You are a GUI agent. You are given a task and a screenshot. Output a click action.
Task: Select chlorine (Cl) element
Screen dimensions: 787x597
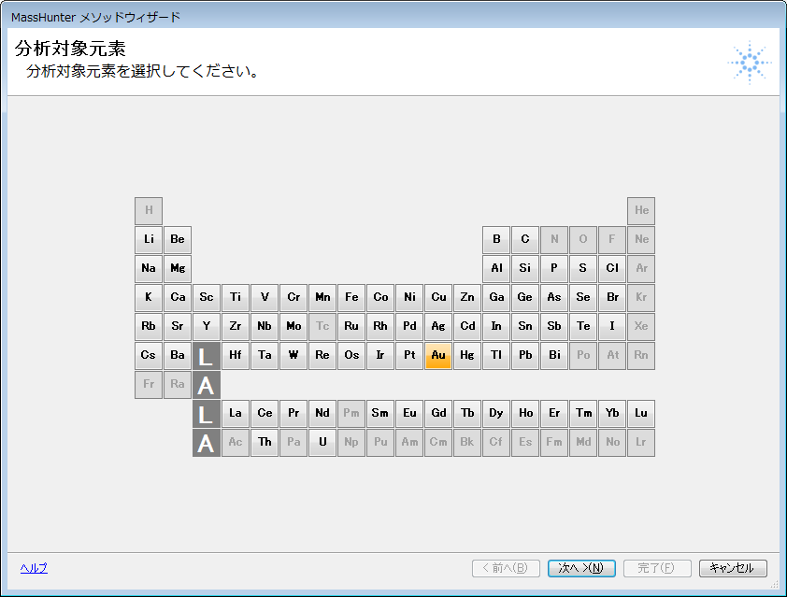pos(612,269)
